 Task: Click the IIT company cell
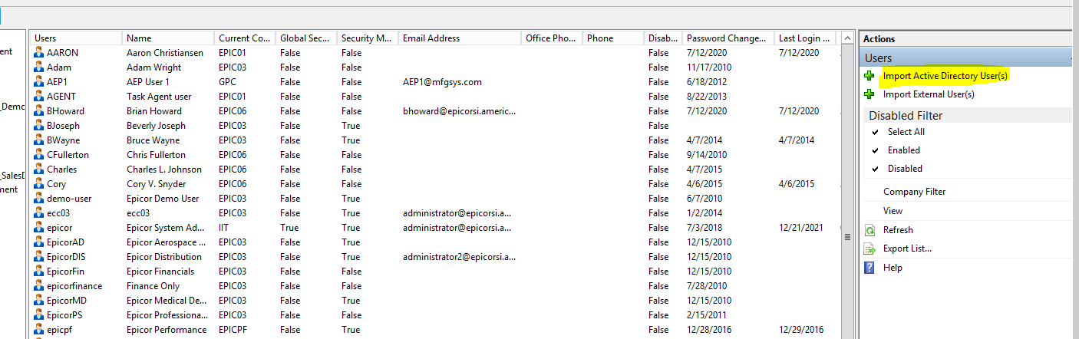click(224, 228)
